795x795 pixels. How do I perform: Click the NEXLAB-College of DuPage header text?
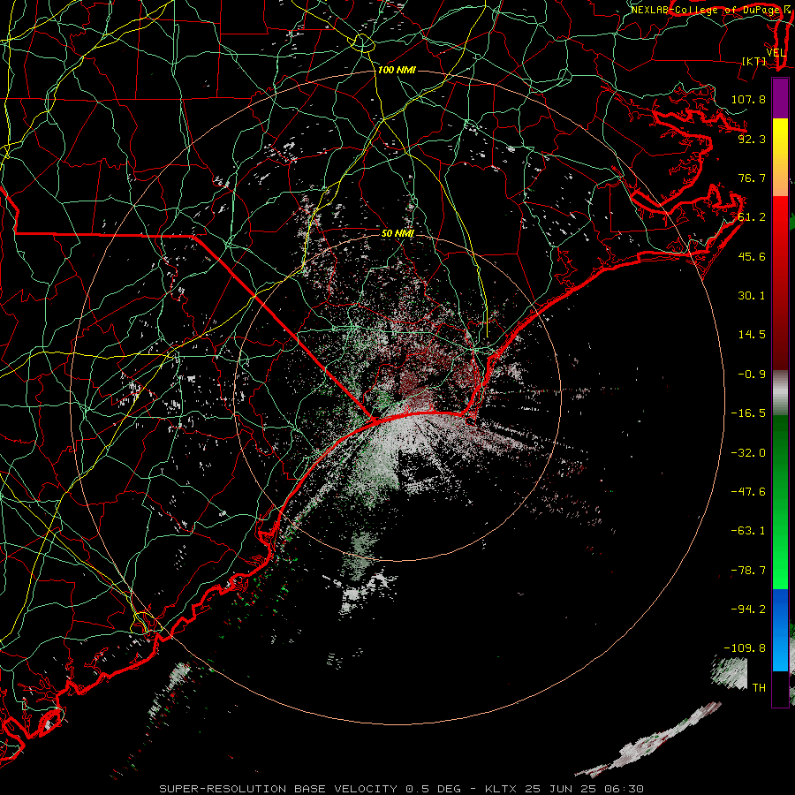coord(705,10)
